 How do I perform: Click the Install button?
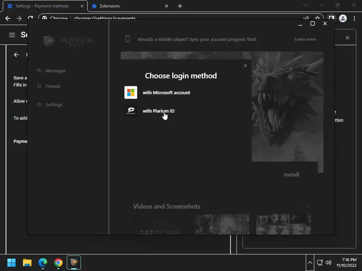tap(291, 174)
